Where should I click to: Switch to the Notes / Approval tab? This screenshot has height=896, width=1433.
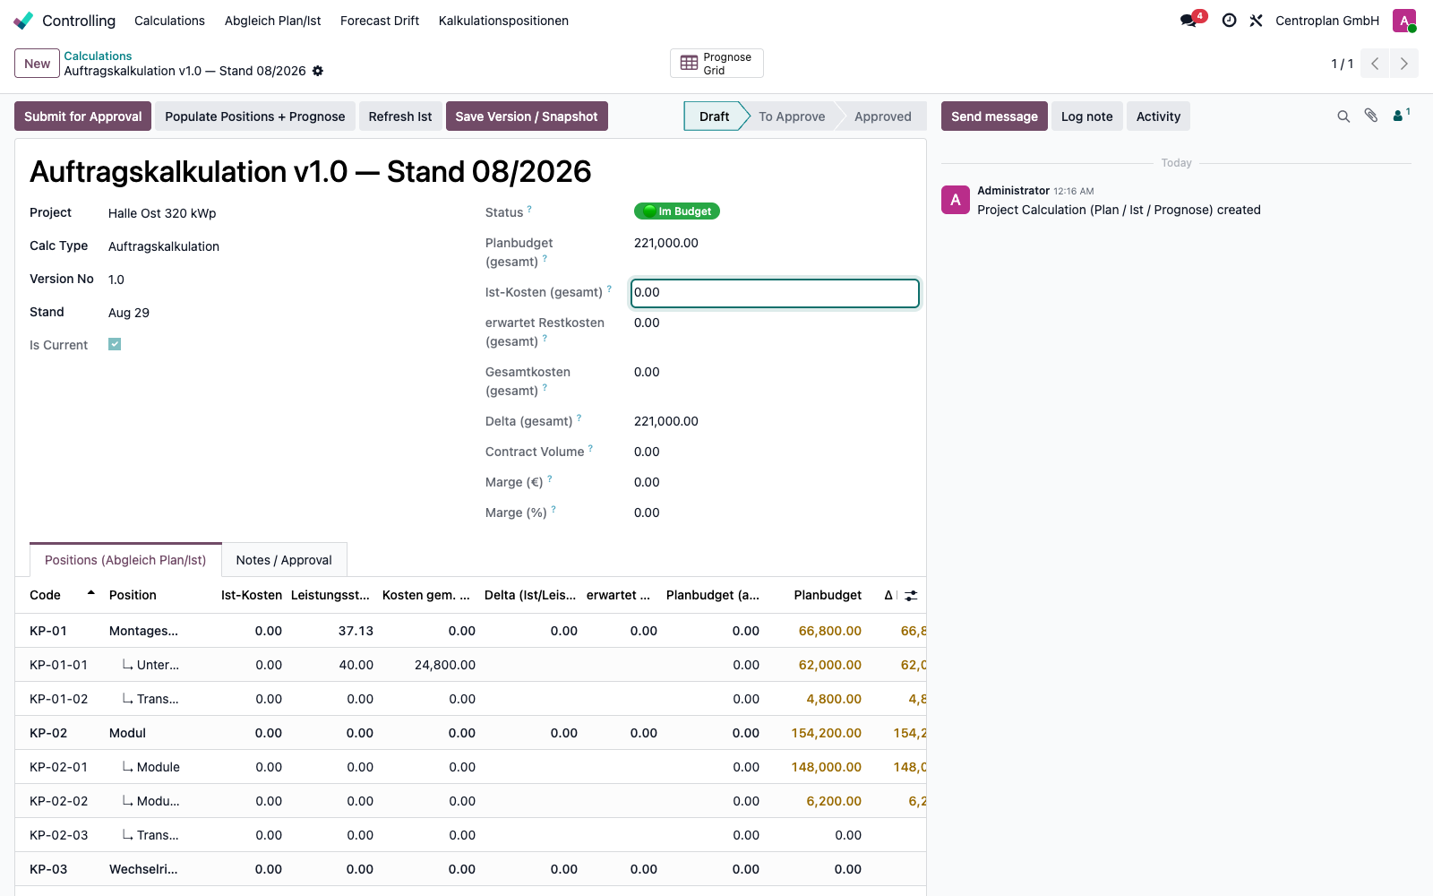click(284, 560)
